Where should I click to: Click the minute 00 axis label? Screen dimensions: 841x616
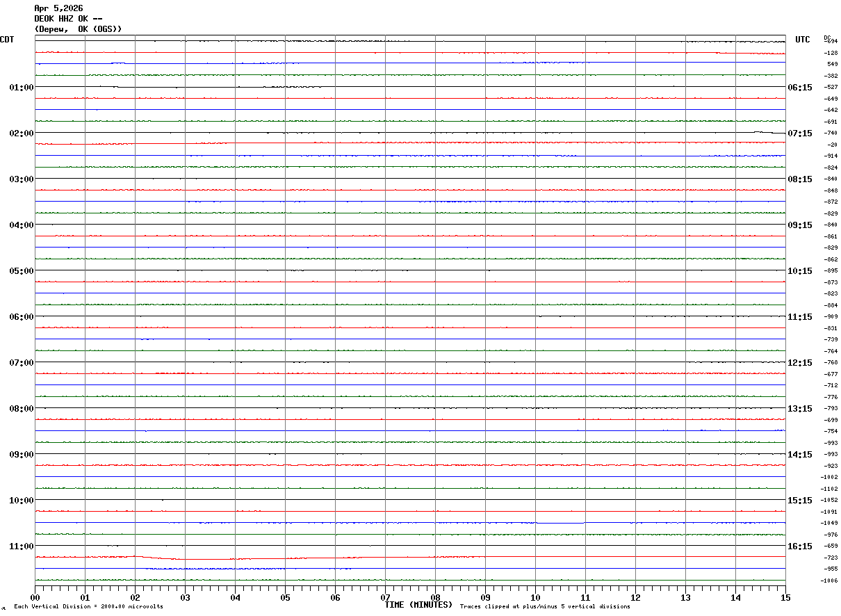click(x=35, y=597)
